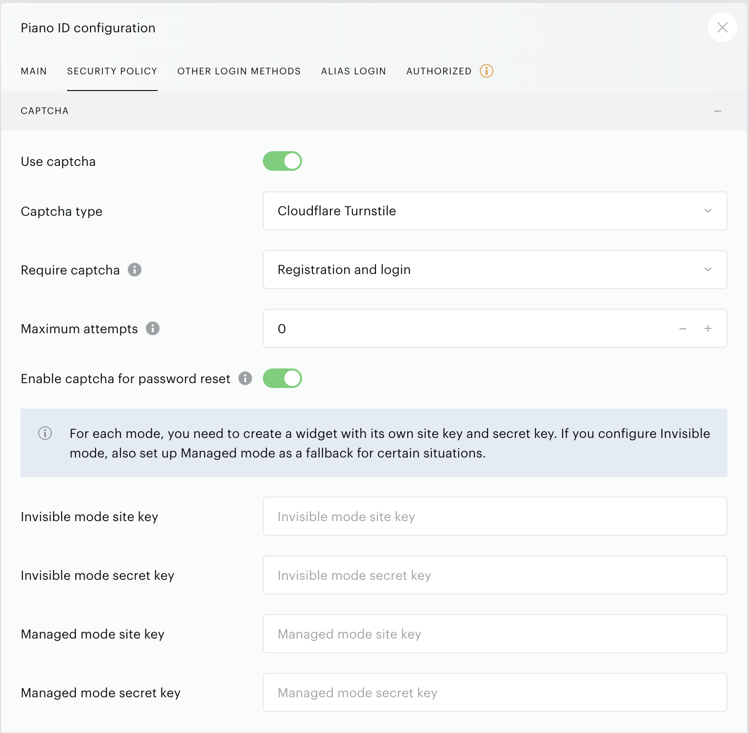749x733 pixels.
Task: Click the info icon in the blue notice
Action: (x=45, y=433)
